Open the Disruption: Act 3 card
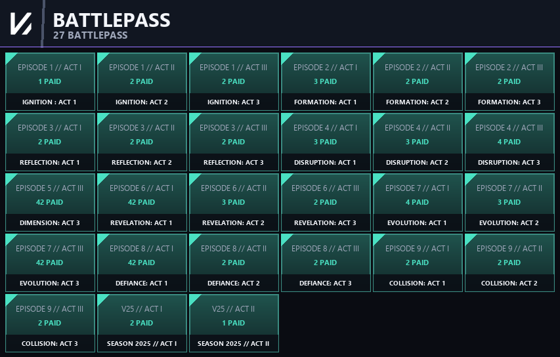The height and width of the screenshot is (357, 560). pos(509,142)
